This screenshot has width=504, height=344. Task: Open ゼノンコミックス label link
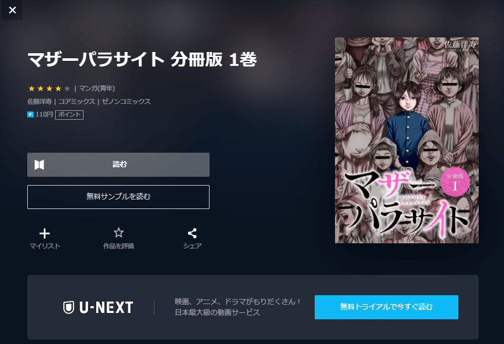(126, 101)
